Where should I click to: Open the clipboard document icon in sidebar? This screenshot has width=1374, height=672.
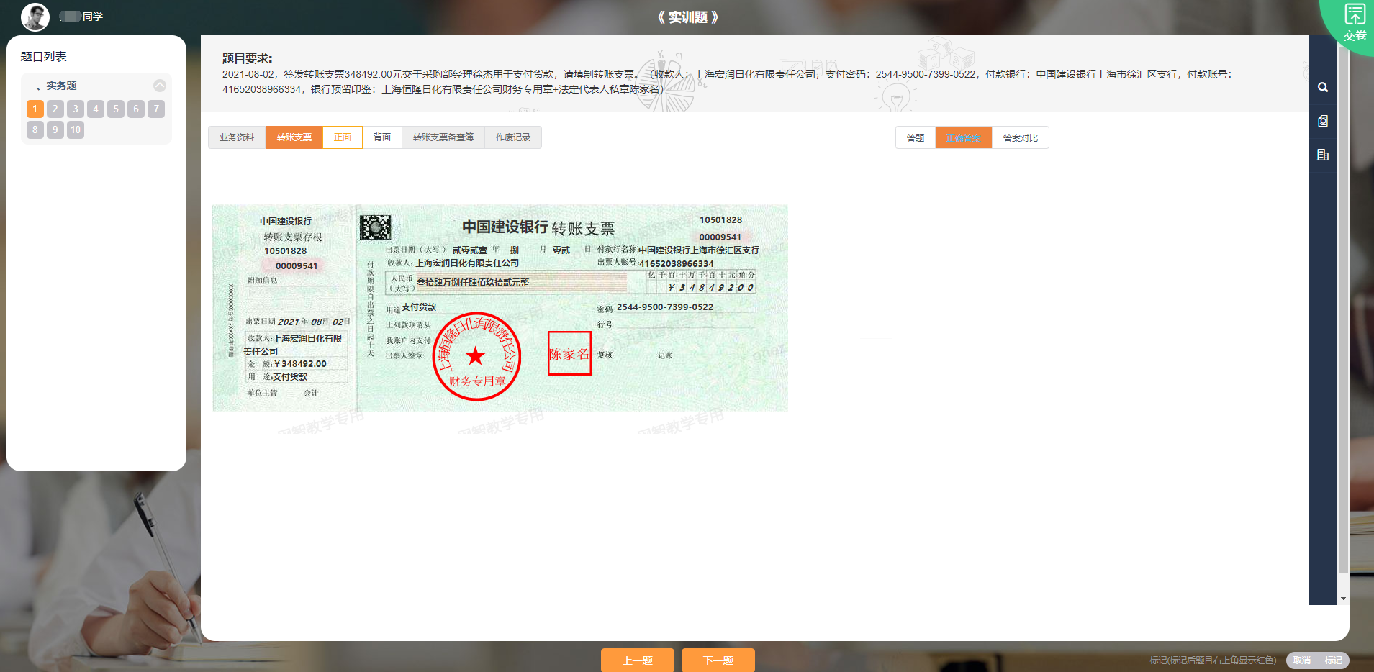pos(1323,121)
